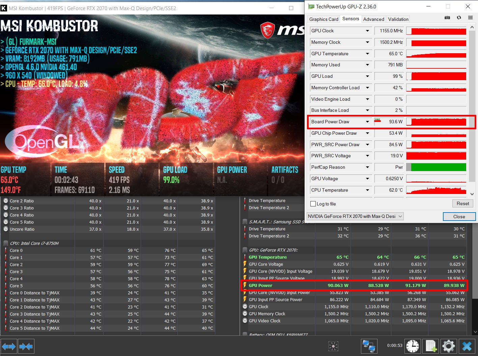478x356 pixels.
Task: Click the clock icon beside Uncore Ratio
Action: tap(6, 229)
